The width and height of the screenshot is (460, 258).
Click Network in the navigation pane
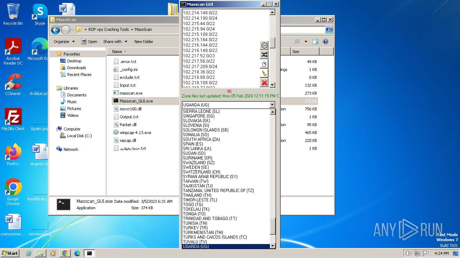(67, 149)
